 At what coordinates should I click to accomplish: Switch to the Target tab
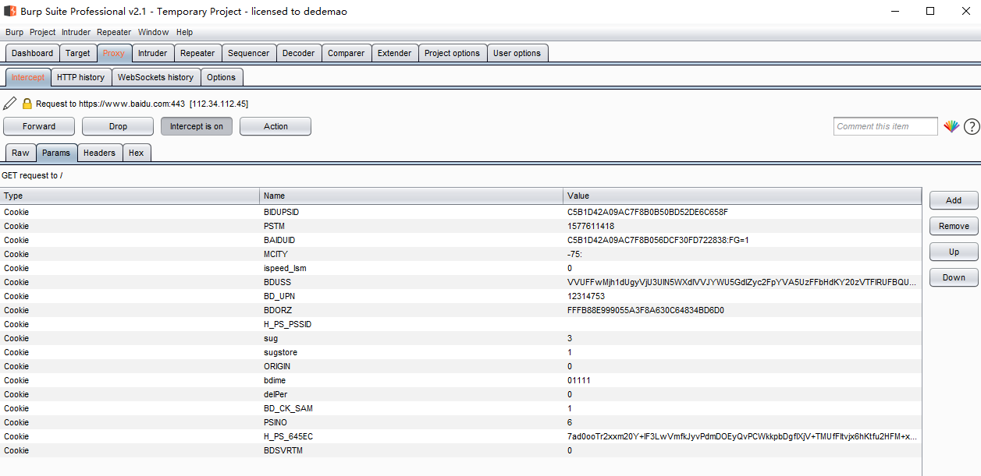tap(78, 53)
